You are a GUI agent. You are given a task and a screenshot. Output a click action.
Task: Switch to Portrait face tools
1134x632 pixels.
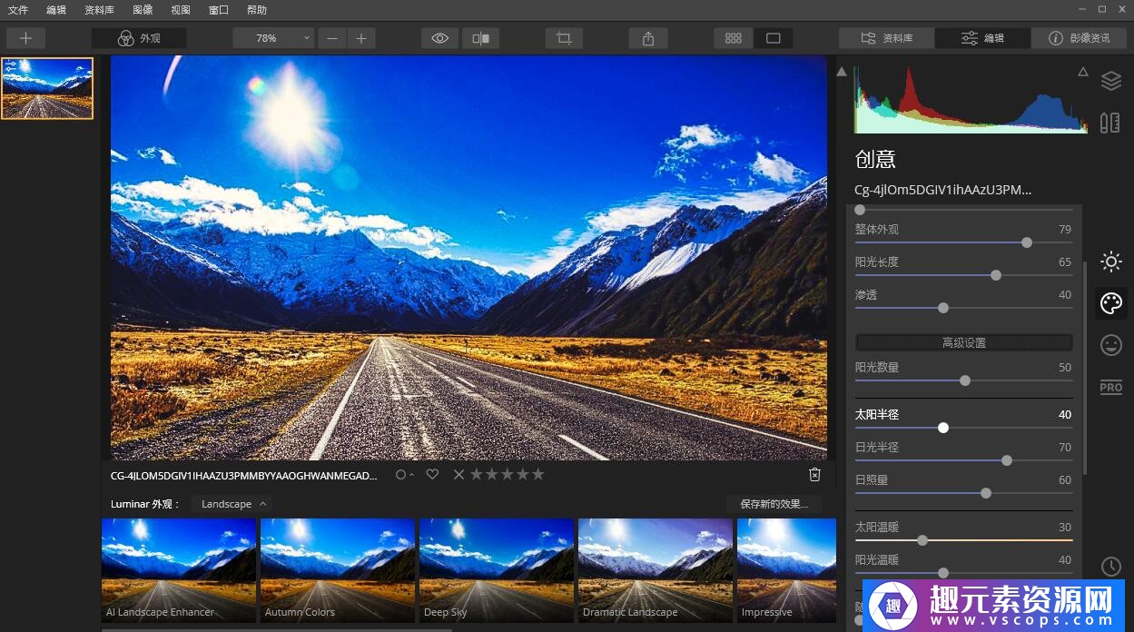click(x=1110, y=345)
